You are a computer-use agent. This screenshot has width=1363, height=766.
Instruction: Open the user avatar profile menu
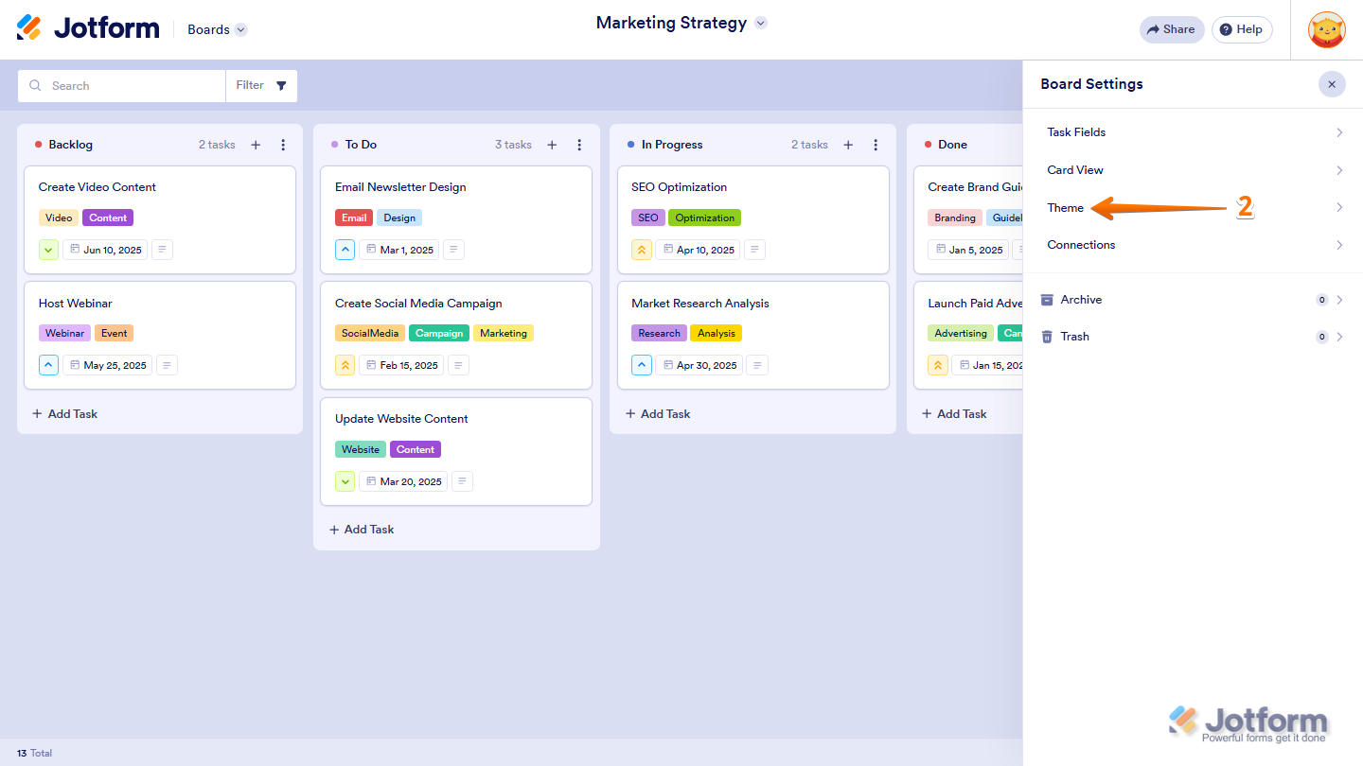[1326, 30]
